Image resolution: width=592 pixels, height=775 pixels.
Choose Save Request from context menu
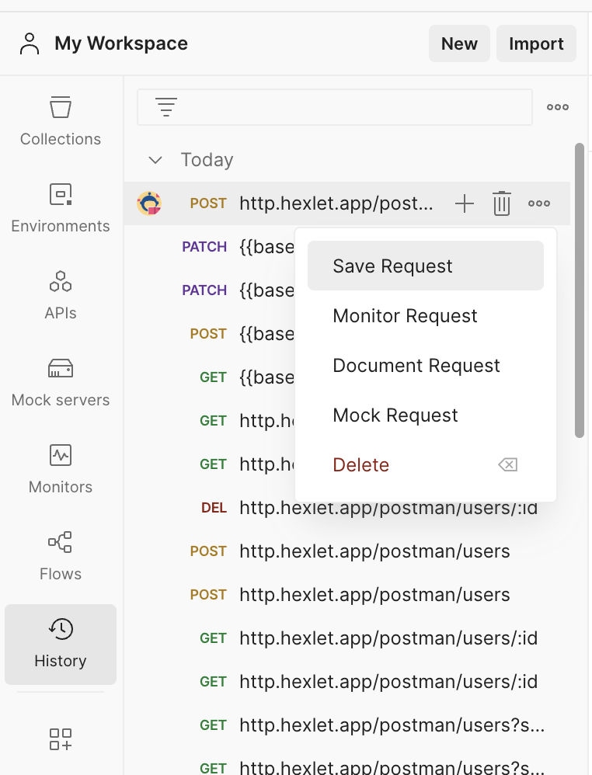coord(425,266)
